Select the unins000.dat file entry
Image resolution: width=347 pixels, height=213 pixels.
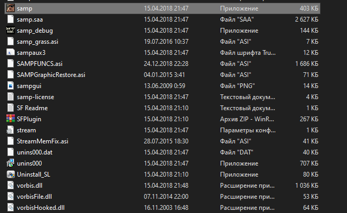pyautogui.click(x=35, y=152)
